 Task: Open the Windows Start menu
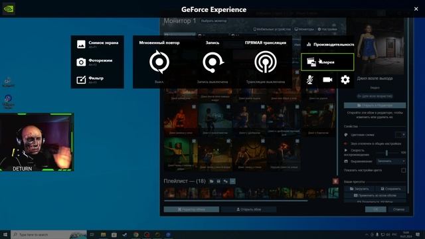[x=5, y=234]
